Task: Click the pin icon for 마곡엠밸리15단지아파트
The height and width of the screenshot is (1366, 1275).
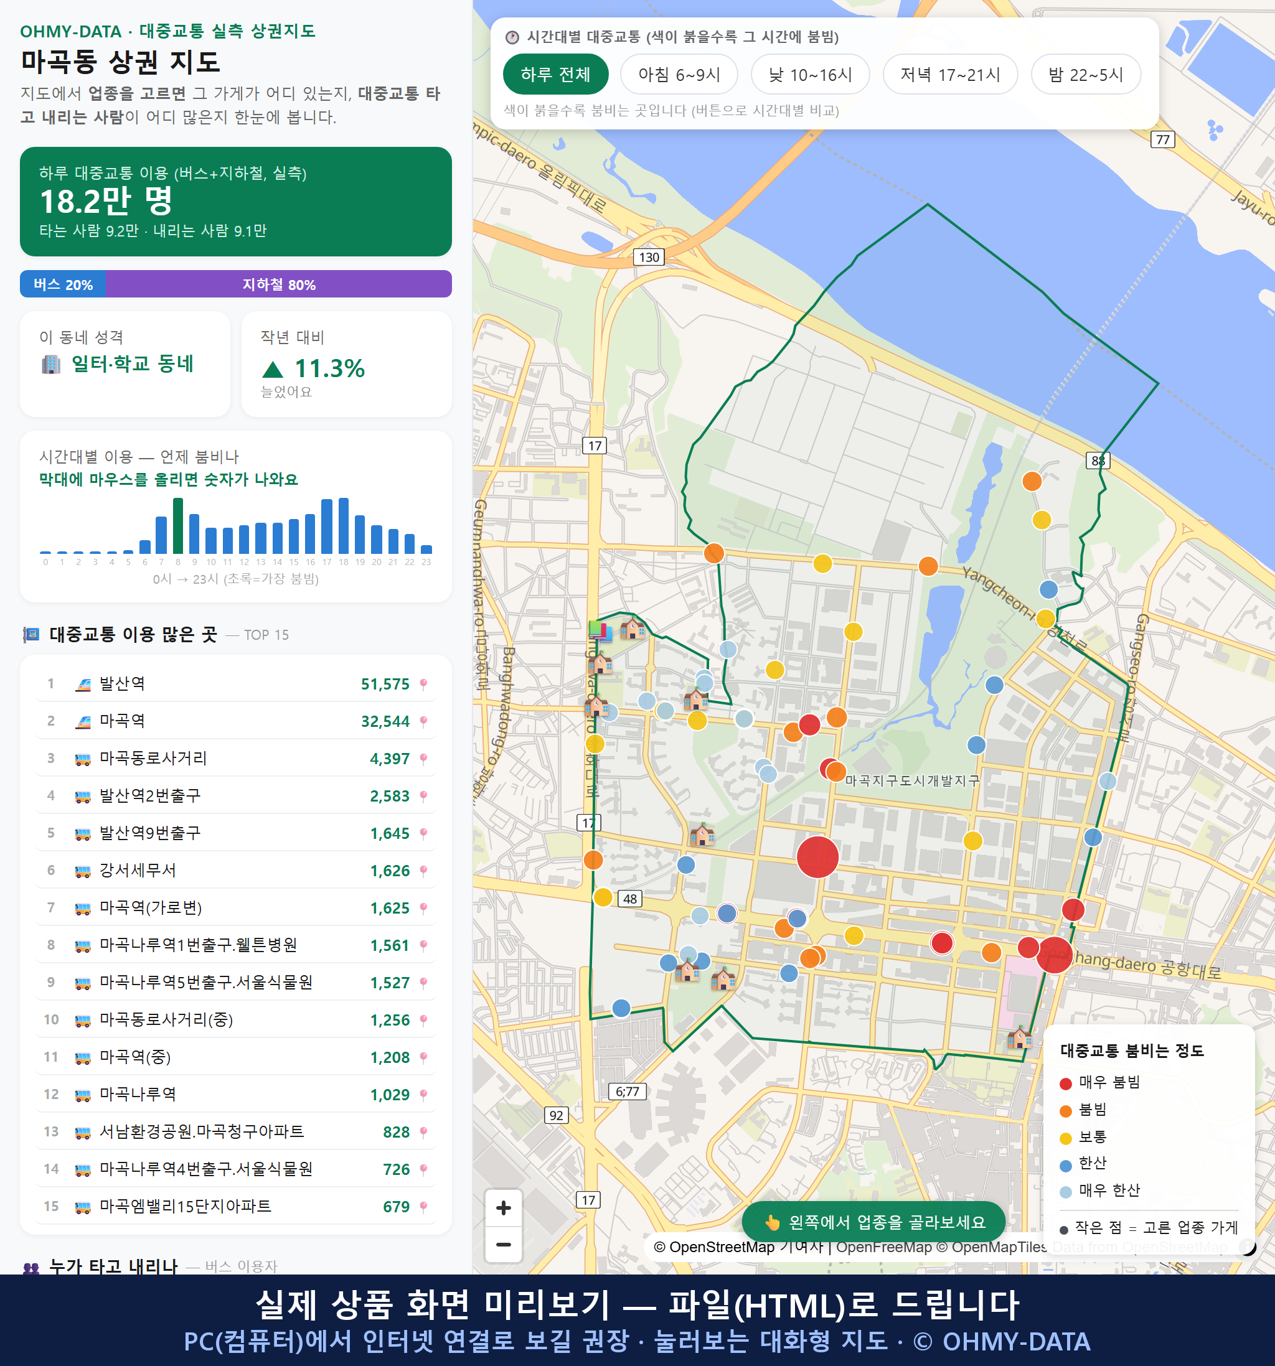Action: pos(423,1207)
